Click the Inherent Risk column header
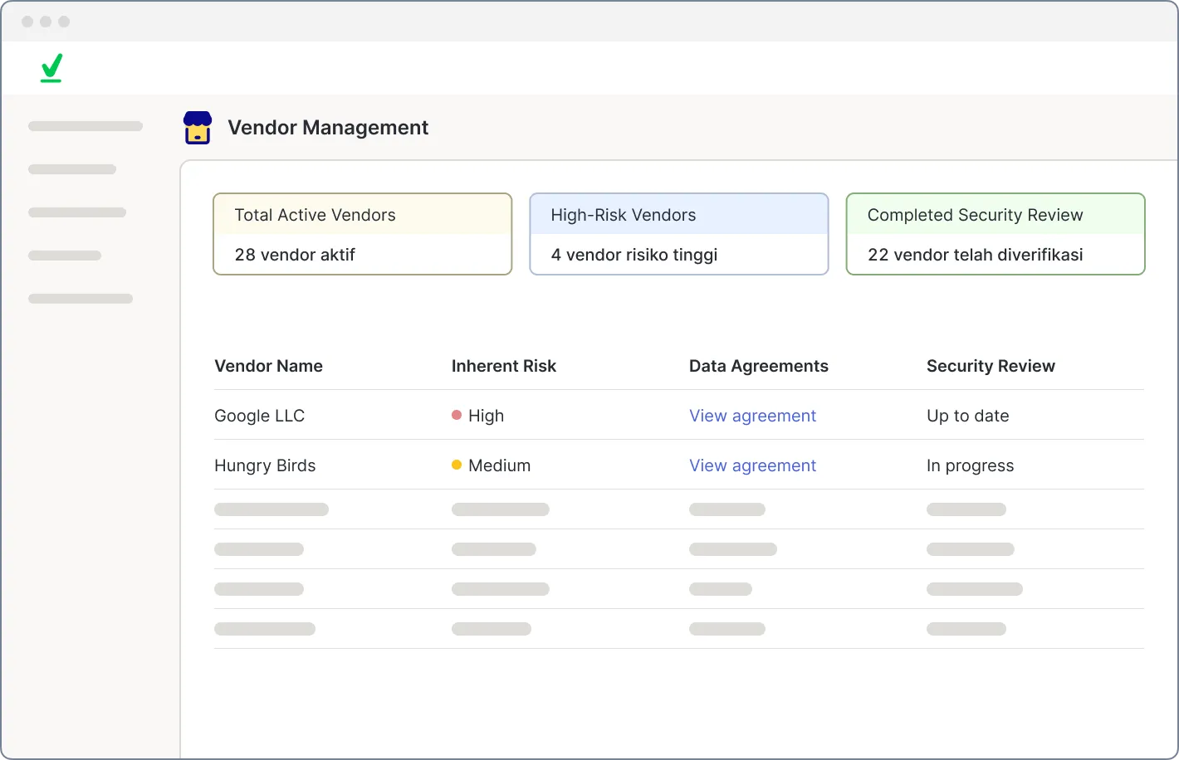1179x760 pixels. (503, 366)
